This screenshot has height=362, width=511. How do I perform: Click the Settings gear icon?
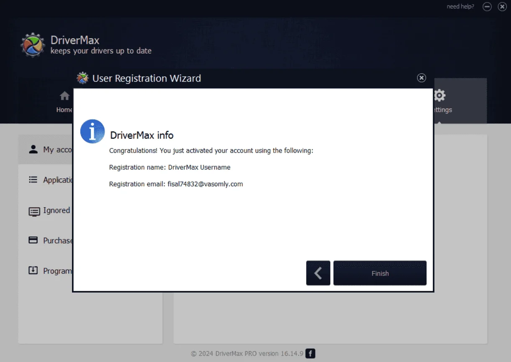click(x=439, y=95)
